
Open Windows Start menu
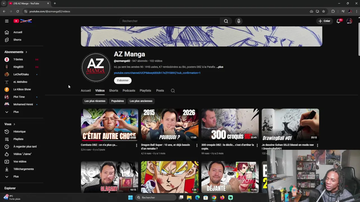tap(130, 198)
